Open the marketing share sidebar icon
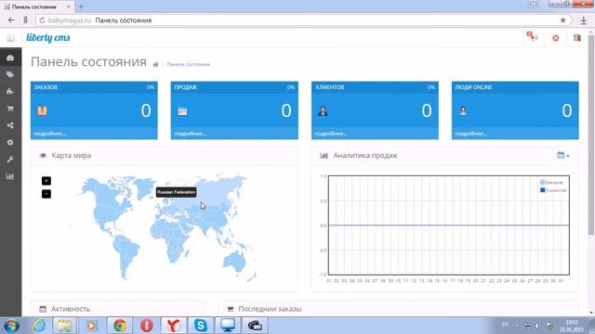The height and width of the screenshot is (334, 595). [x=10, y=125]
